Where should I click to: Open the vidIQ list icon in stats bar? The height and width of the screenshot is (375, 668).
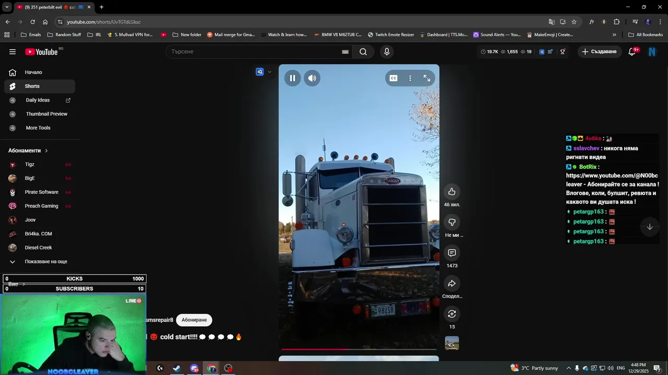tap(550, 52)
